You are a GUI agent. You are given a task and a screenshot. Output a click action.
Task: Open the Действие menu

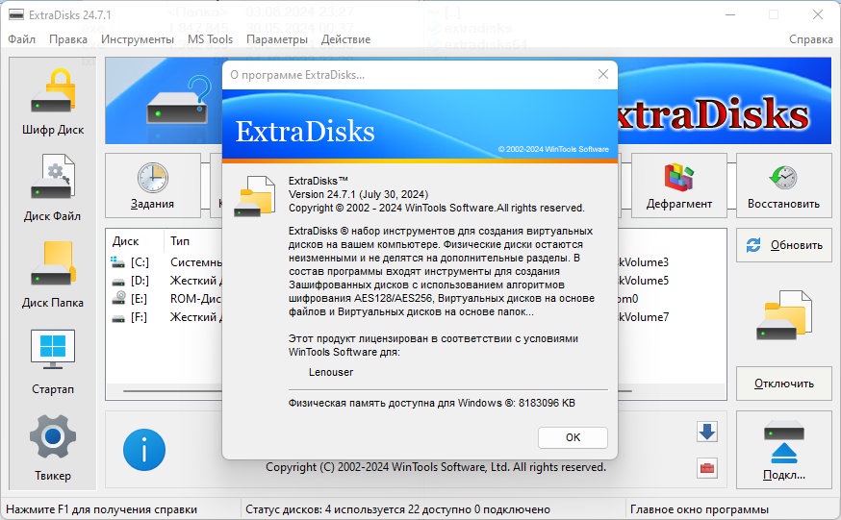[345, 39]
